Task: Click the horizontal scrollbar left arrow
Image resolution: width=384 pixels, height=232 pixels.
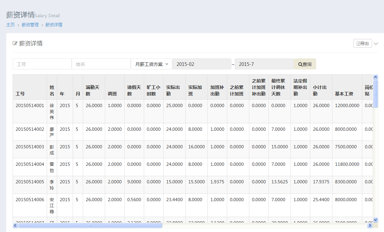Action: [15, 226]
